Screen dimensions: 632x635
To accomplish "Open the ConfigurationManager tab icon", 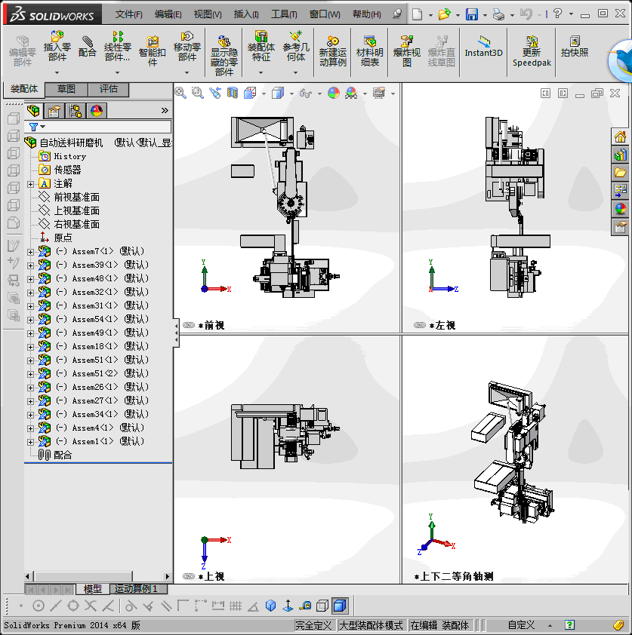I will point(76,111).
